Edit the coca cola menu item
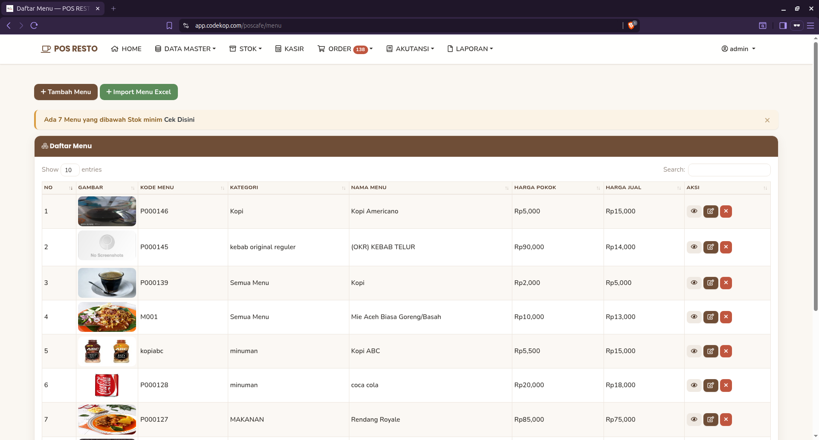The width and height of the screenshot is (819, 440). point(711,385)
